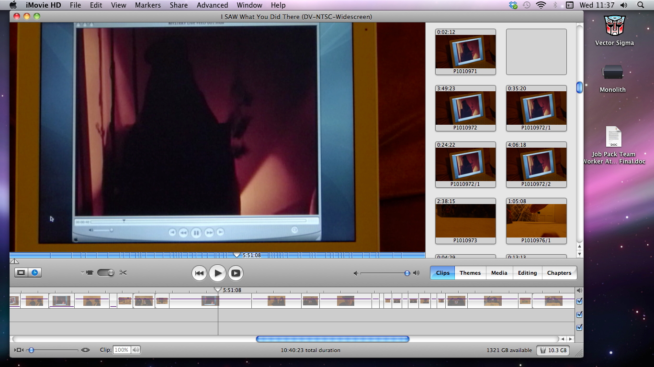Select clip P1010976/1
Image resolution: width=654 pixels, height=367 pixels.
coord(536,221)
